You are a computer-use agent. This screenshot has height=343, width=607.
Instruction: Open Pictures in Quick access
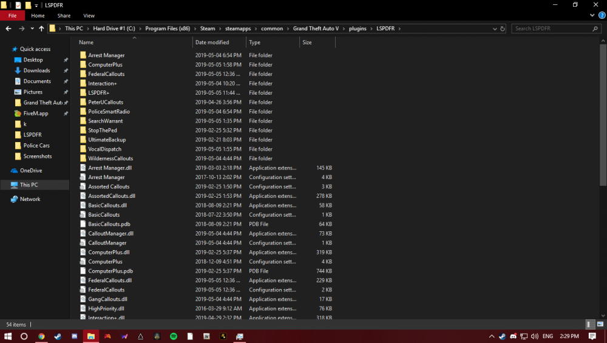click(33, 92)
